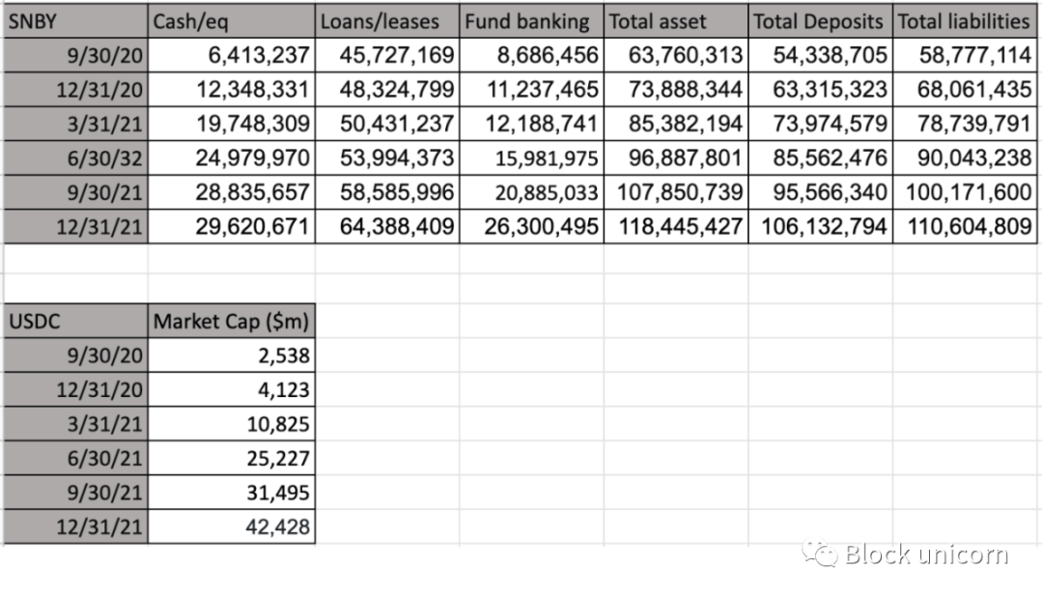This screenshot has width=1043, height=597.
Task: Click the cell containing 6,413,237
Action: pos(232,55)
